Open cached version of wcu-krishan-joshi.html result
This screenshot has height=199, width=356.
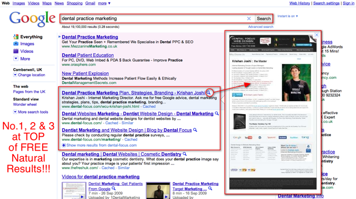point(149,106)
